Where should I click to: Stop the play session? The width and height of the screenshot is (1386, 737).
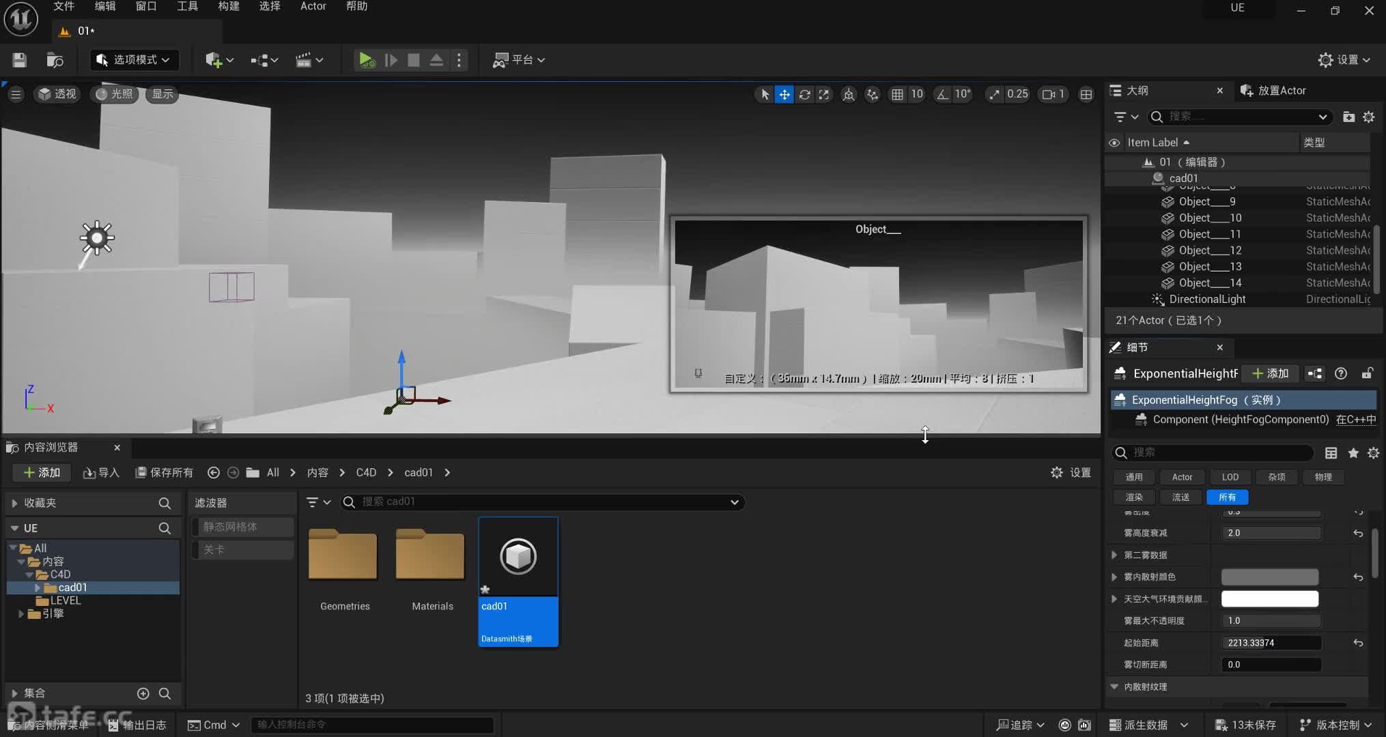coord(413,60)
